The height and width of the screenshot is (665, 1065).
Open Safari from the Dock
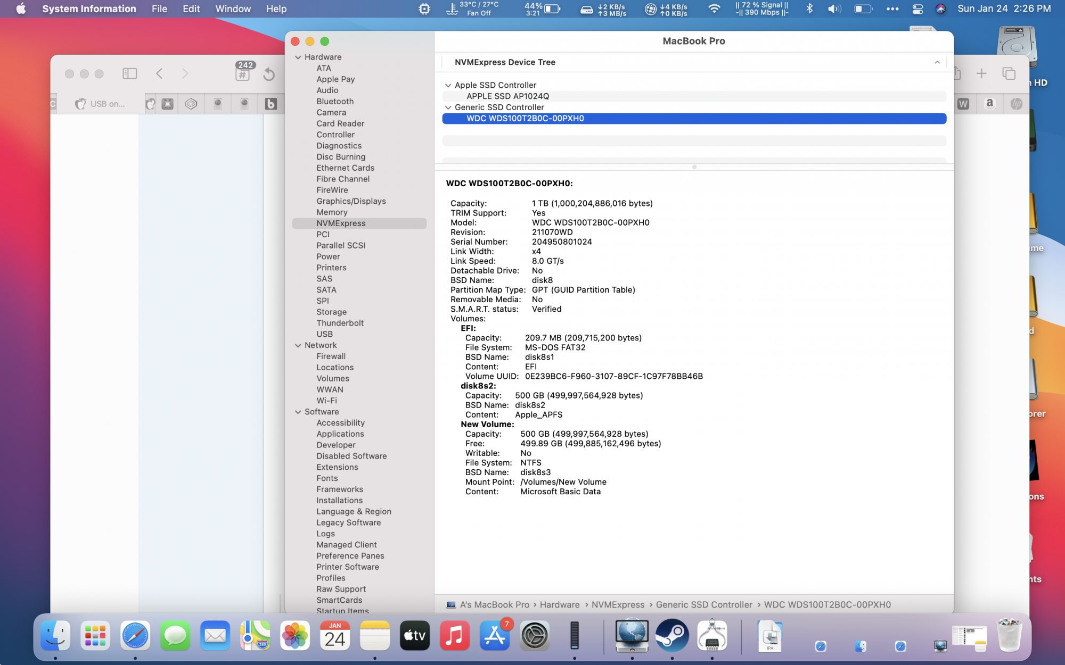(x=135, y=635)
